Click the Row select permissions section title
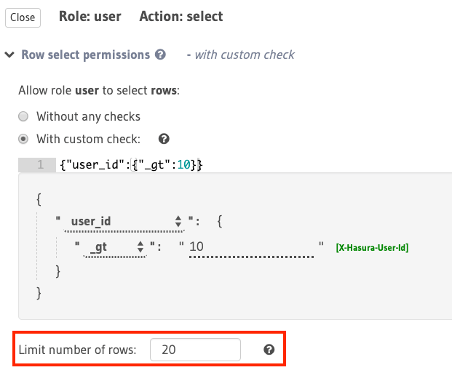 85,55
